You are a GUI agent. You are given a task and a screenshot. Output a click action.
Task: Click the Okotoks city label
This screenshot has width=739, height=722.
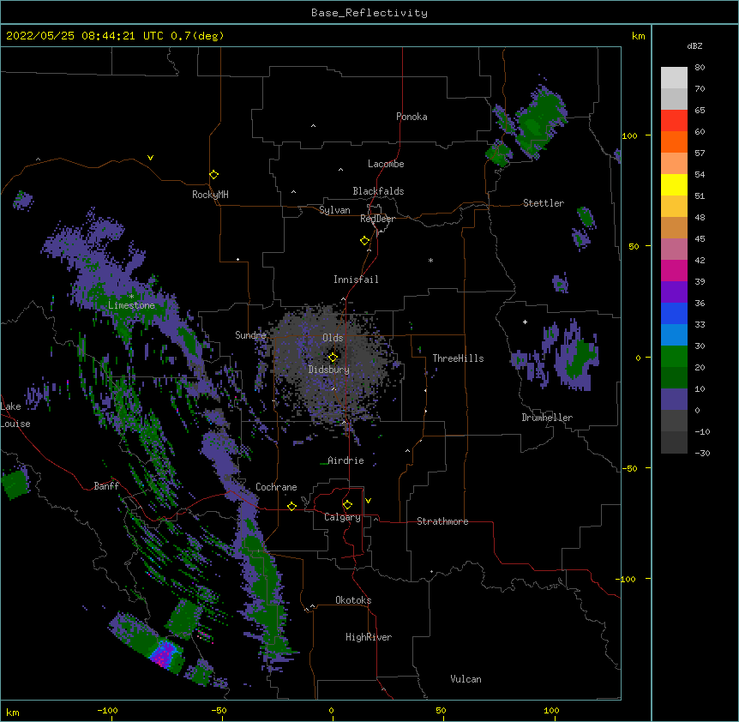(353, 600)
